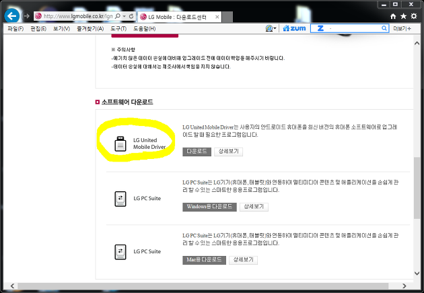Click the horizontal scrollbar thumb
The image size is (424, 293).
click(x=203, y=286)
